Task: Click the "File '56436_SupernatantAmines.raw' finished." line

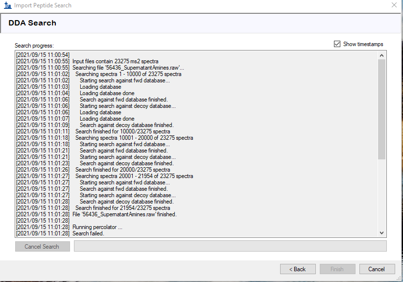Action: pyautogui.click(x=124, y=214)
